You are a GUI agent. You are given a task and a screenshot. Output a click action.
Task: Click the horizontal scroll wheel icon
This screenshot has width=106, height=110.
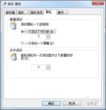(x=14, y=57)
